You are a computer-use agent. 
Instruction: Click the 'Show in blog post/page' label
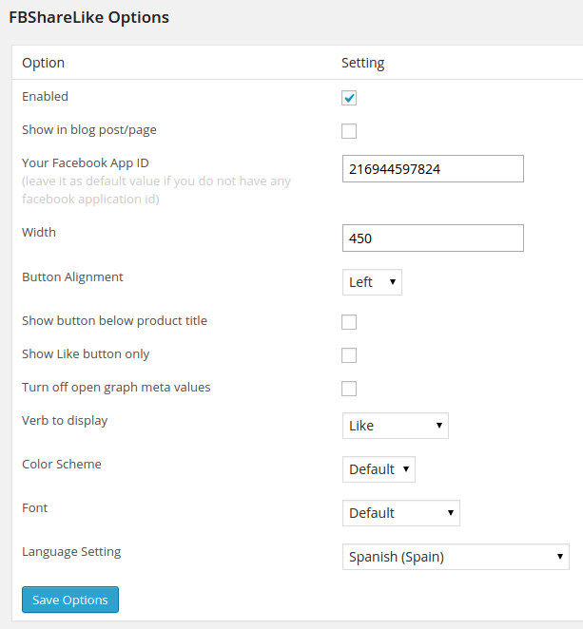click(x=89, y=130)
